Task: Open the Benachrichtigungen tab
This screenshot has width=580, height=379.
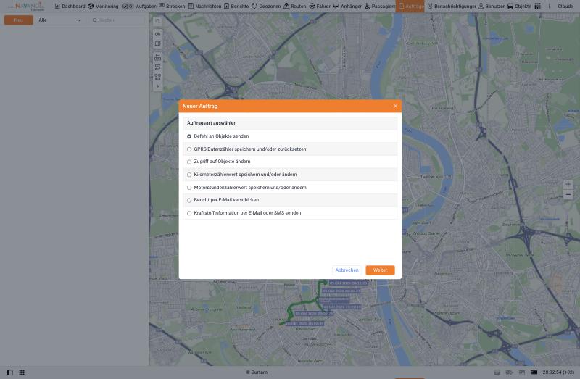Action: (x=451, y=7)
